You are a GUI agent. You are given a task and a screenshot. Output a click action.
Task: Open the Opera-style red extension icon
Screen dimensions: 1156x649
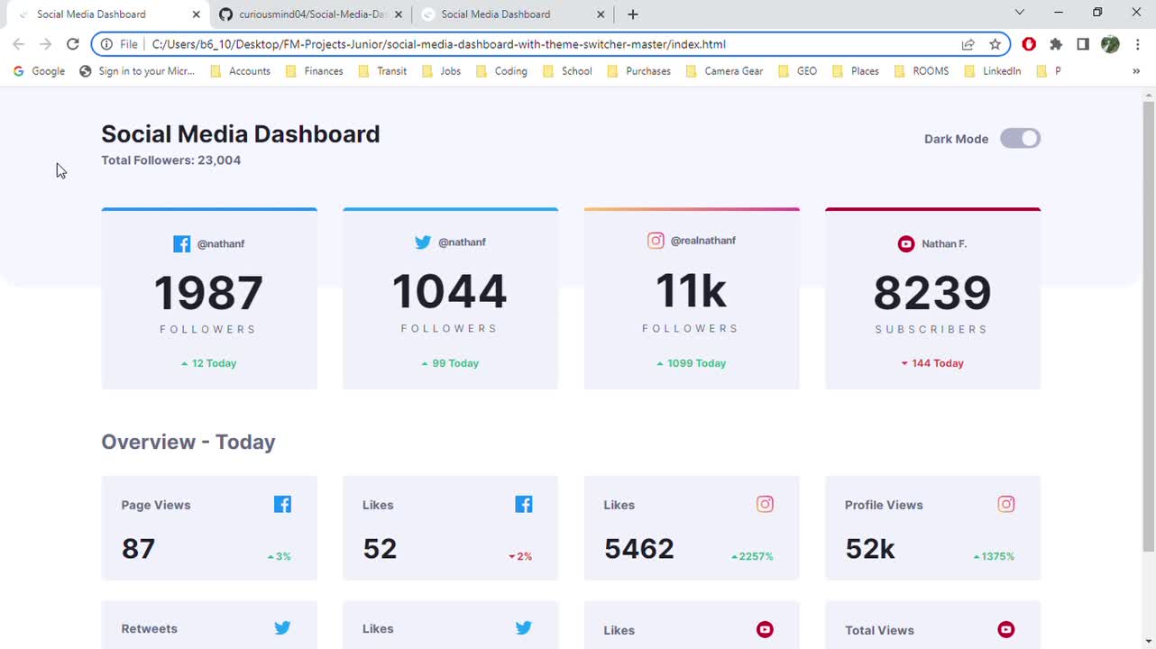[x=1029, y=44]
